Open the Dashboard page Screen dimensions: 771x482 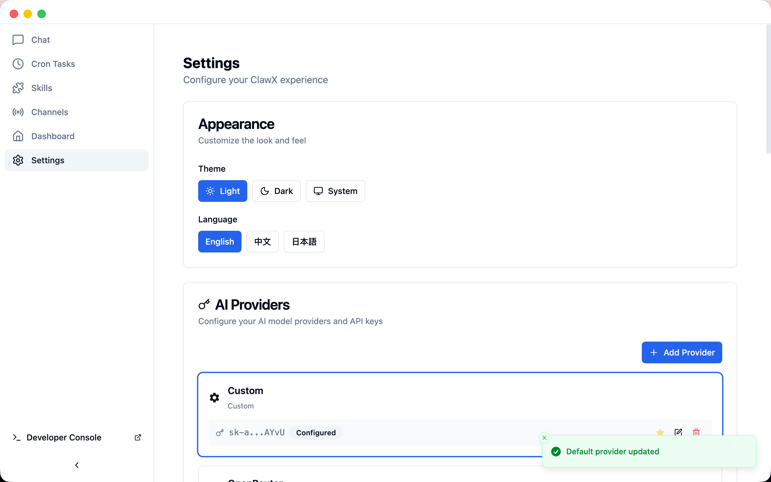point(53,136)
